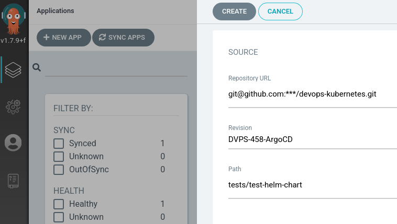Click the HEALTH filter group heading
Screen dimensions: 397x224
coord(69,191)
